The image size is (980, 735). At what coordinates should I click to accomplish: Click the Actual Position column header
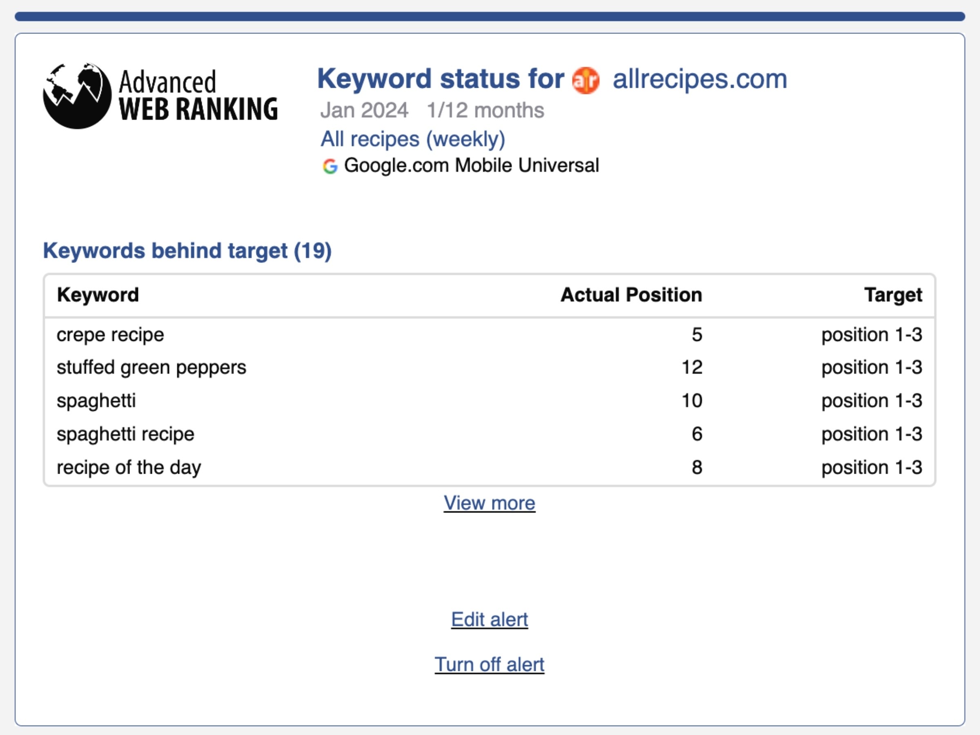(x=631, y=295)
